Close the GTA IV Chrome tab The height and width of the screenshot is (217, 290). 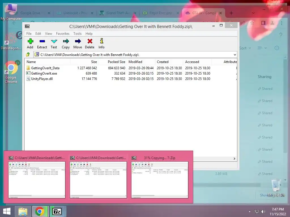coord(220,13)
